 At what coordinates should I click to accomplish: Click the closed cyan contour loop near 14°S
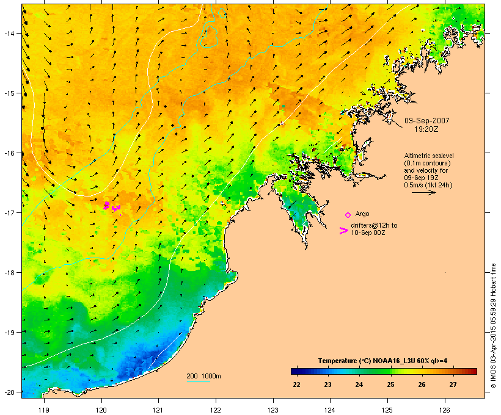210,37
